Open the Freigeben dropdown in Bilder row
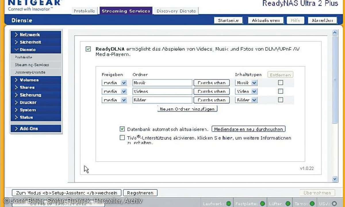 click(114, 100)
